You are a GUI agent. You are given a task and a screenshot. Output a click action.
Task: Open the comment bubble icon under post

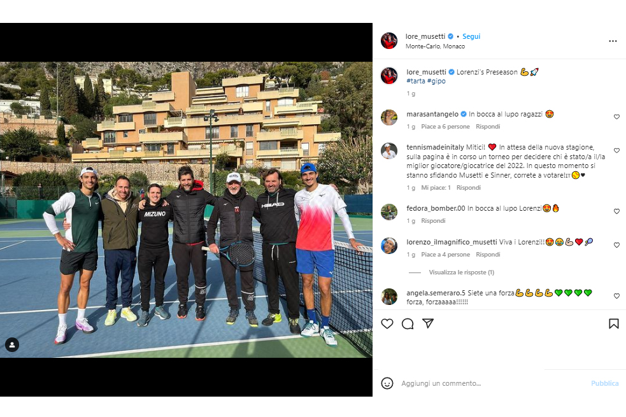pos(407,323)
